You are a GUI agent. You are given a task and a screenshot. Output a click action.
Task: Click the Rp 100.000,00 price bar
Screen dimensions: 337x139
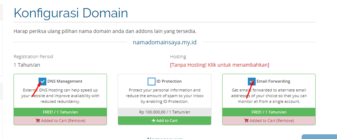165,112
